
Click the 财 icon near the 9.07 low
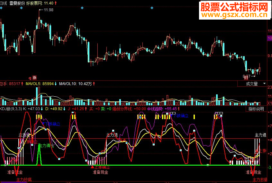coord(246,78)
